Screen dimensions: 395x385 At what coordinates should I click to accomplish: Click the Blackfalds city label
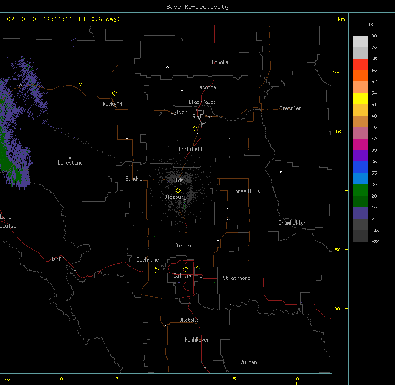tap(202, 102)
